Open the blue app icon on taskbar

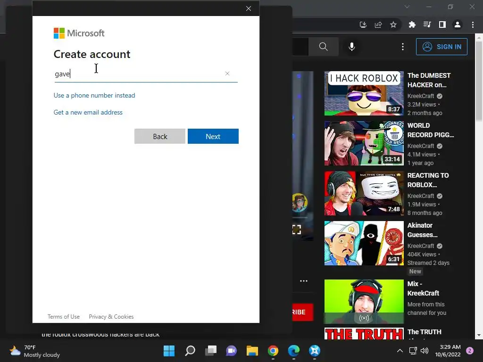315,351
